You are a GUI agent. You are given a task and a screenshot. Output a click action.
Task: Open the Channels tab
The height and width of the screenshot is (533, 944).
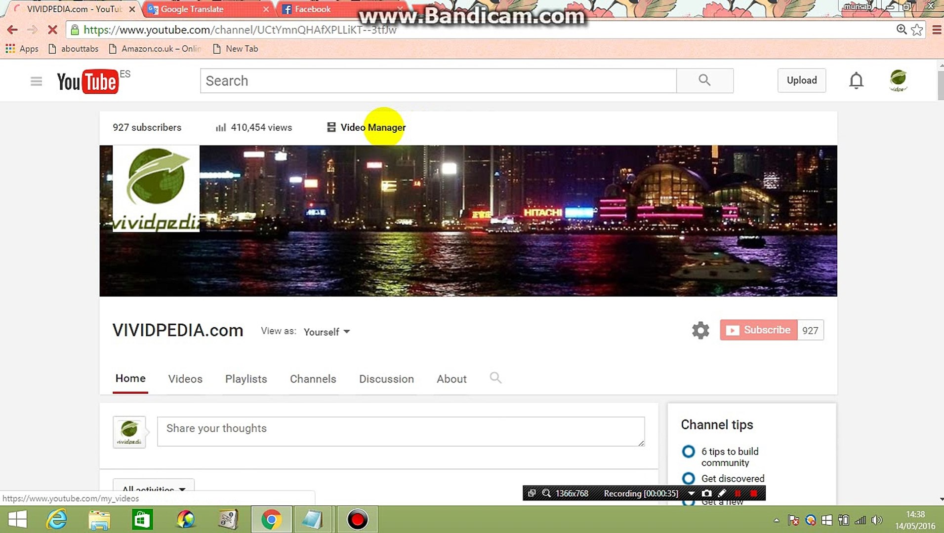(313, 379)
